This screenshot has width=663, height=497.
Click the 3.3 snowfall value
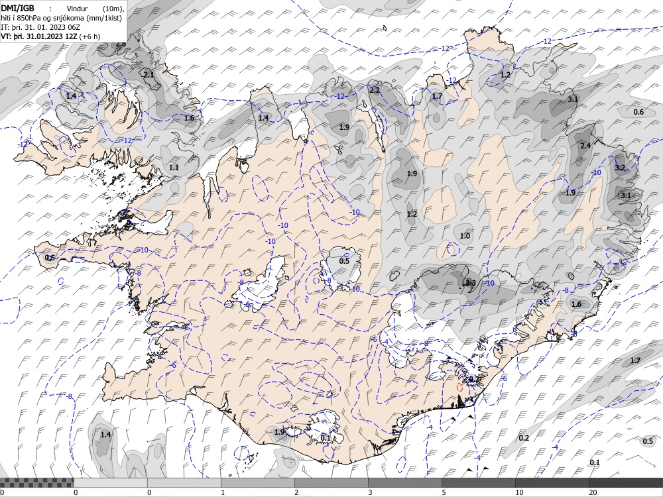click(471, 283)
